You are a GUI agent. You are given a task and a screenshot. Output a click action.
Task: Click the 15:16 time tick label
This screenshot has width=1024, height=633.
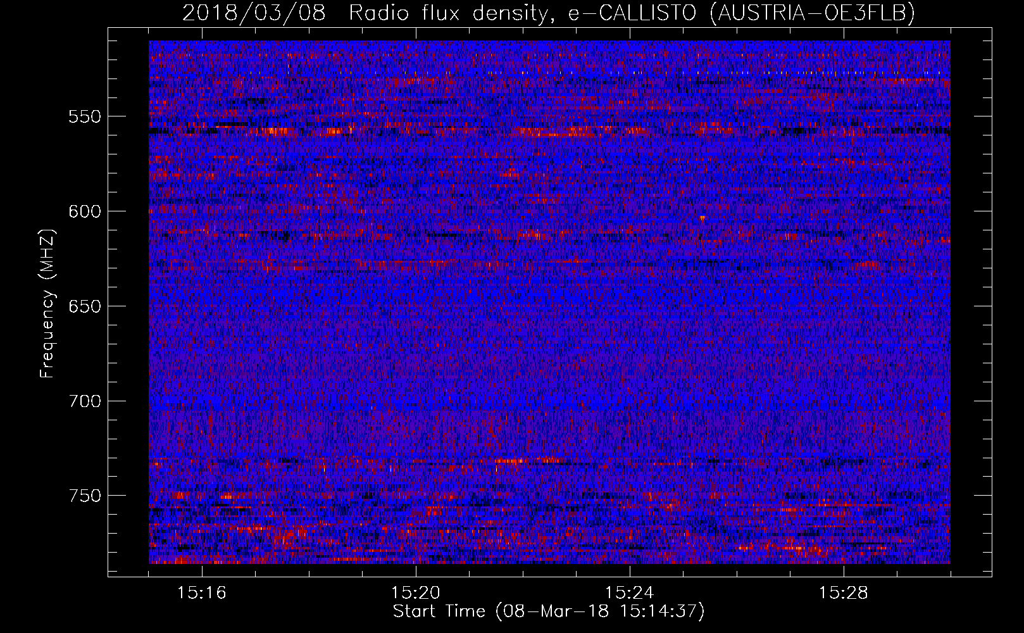202,593
